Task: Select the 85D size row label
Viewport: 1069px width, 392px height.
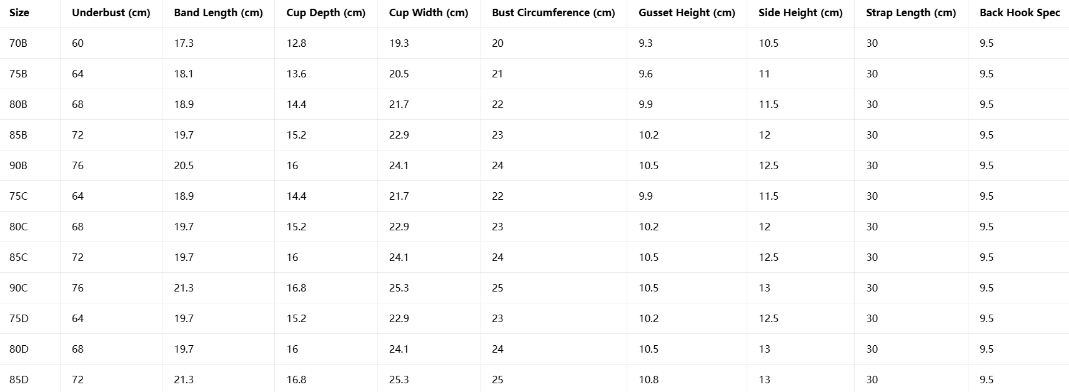Action: point(19,380)
